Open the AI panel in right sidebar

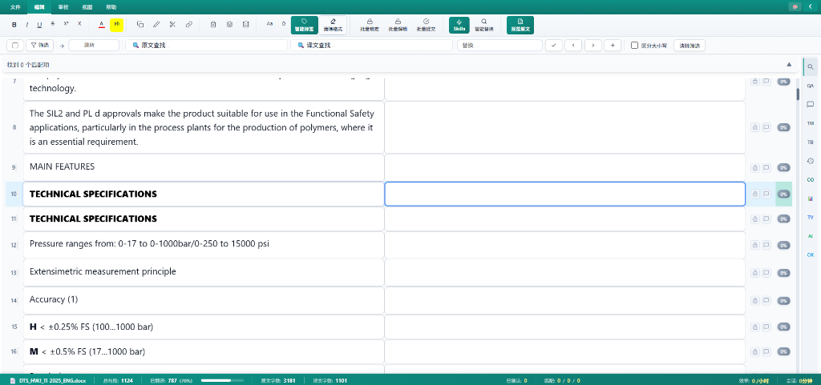coord(810,236)
